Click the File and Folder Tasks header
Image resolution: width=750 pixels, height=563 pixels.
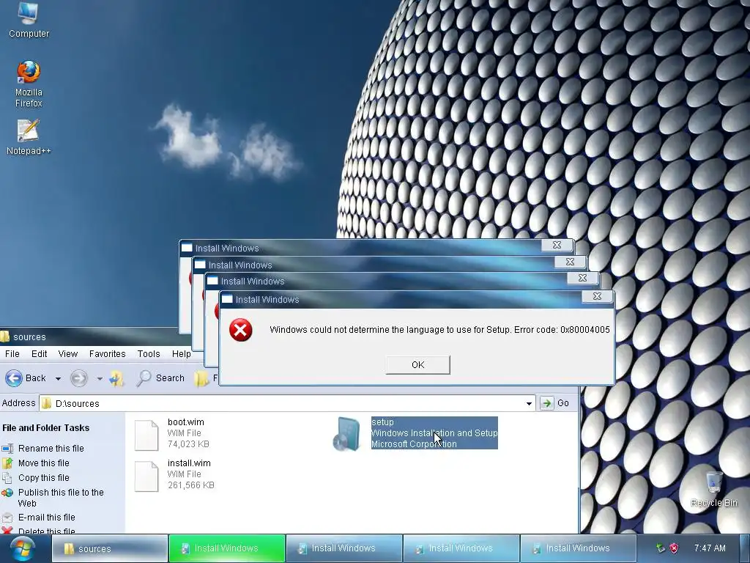click(x=46, y=428)
